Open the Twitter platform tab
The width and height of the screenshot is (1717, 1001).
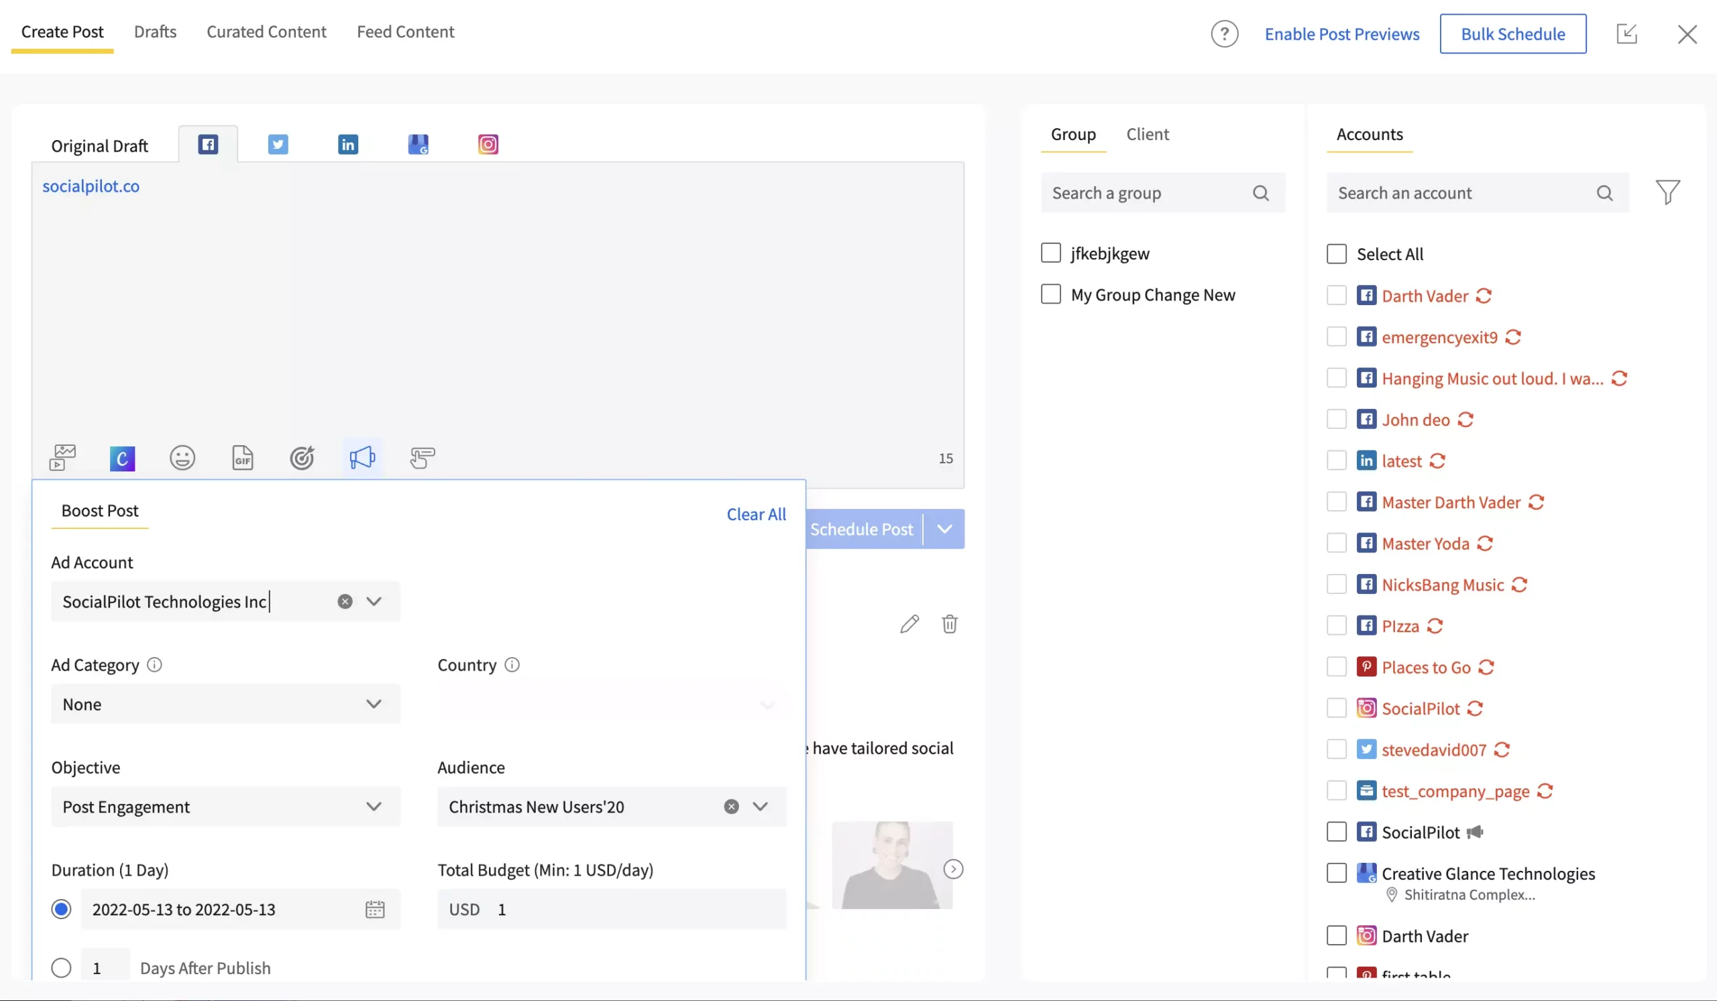(278, 144)
